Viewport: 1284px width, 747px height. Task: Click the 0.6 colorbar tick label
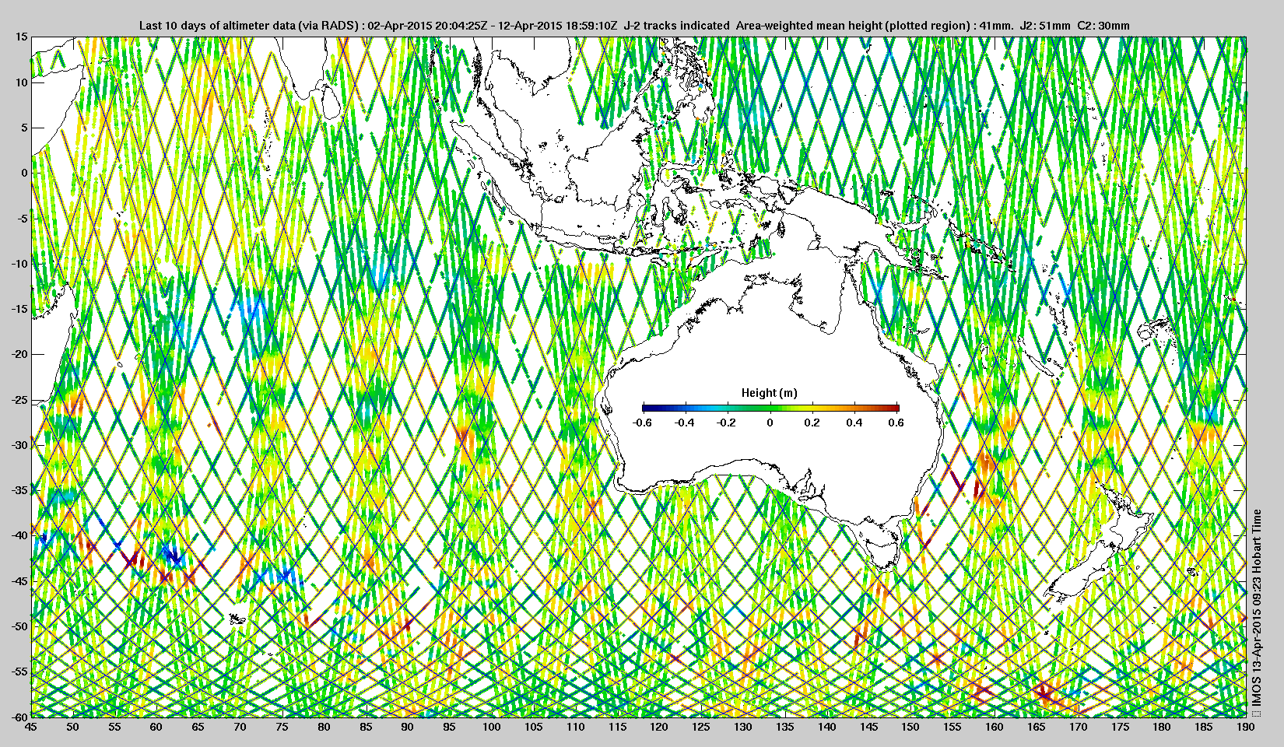point(896,423)
